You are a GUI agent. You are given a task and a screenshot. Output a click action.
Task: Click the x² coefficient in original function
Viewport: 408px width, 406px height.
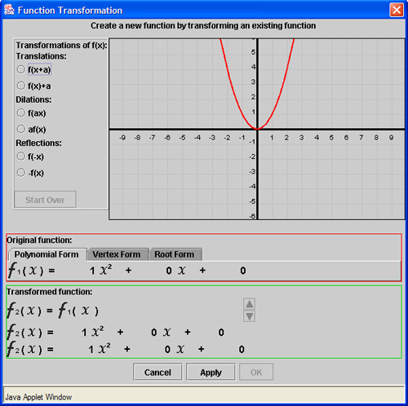coord(92,271)
